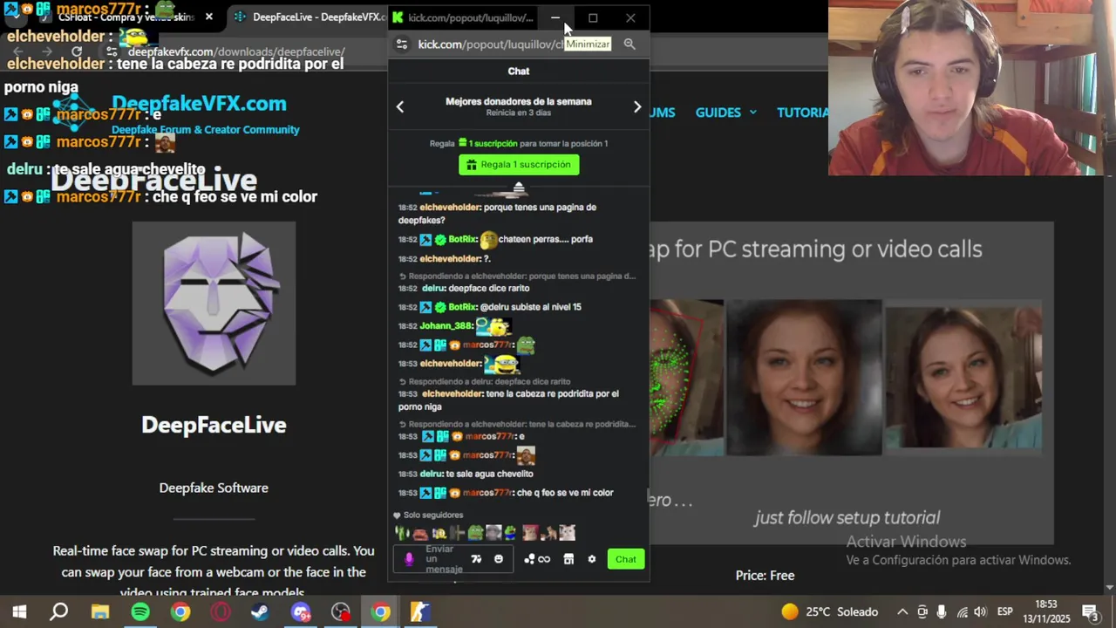This screenshot has width=1116, height=628.
Task: Click the right face swap preview image
Action: click(963, 377)
